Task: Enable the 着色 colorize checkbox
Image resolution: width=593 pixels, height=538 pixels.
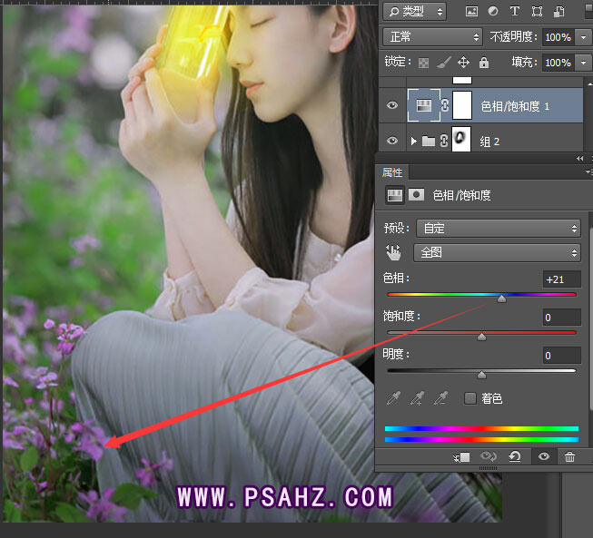Action: pos(470,398)
